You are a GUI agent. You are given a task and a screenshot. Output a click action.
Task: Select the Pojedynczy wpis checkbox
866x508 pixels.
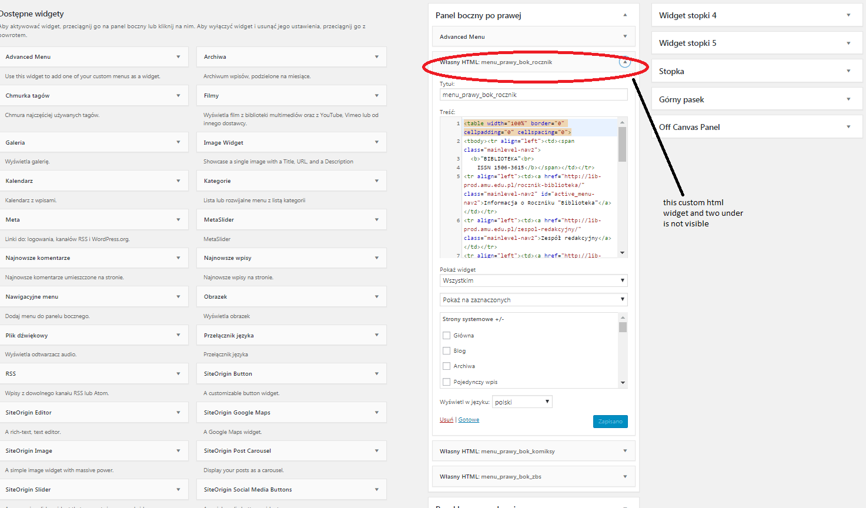click(446, 382)
